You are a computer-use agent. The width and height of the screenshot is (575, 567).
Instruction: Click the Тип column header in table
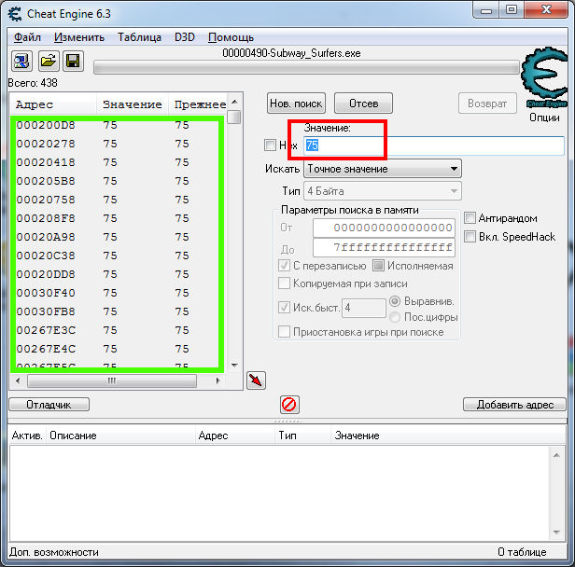(x=302, y=436)
